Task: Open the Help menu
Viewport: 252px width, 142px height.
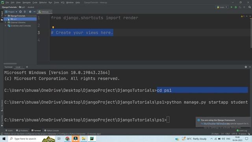Action: (x=78, y=3)
